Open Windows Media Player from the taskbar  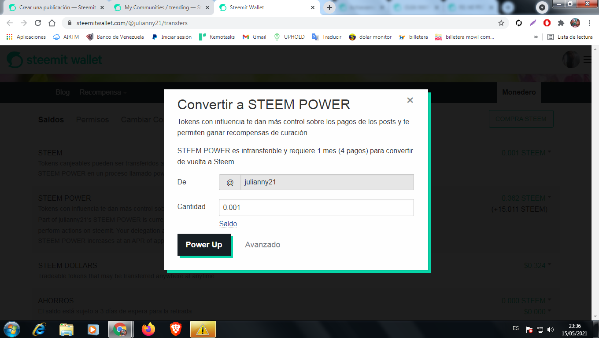click(x=93, y=329)
